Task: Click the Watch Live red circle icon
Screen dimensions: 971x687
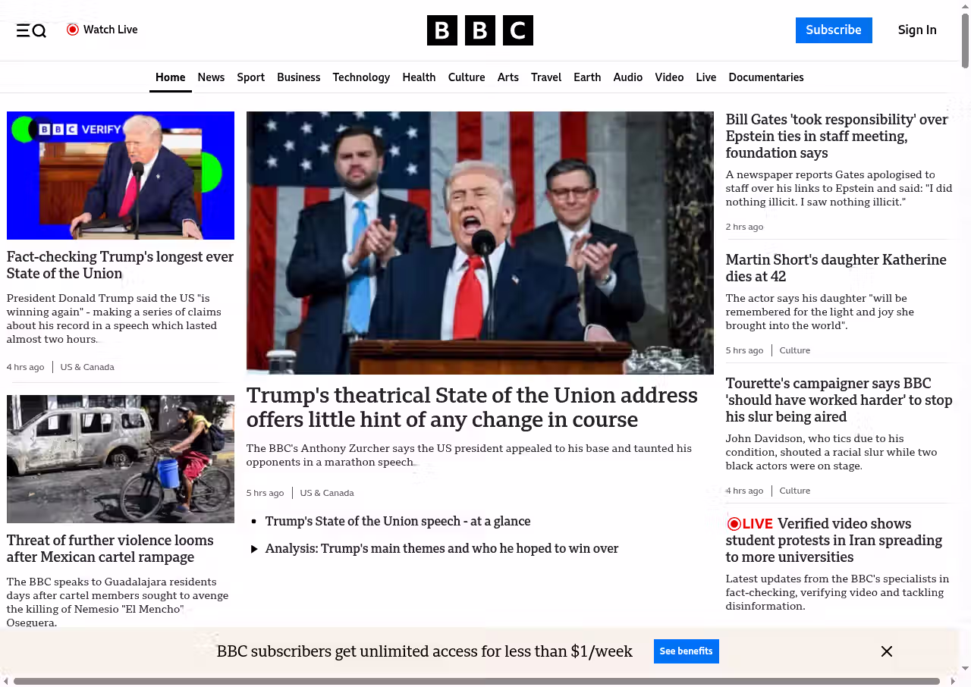Action: [x=73, y=30]
